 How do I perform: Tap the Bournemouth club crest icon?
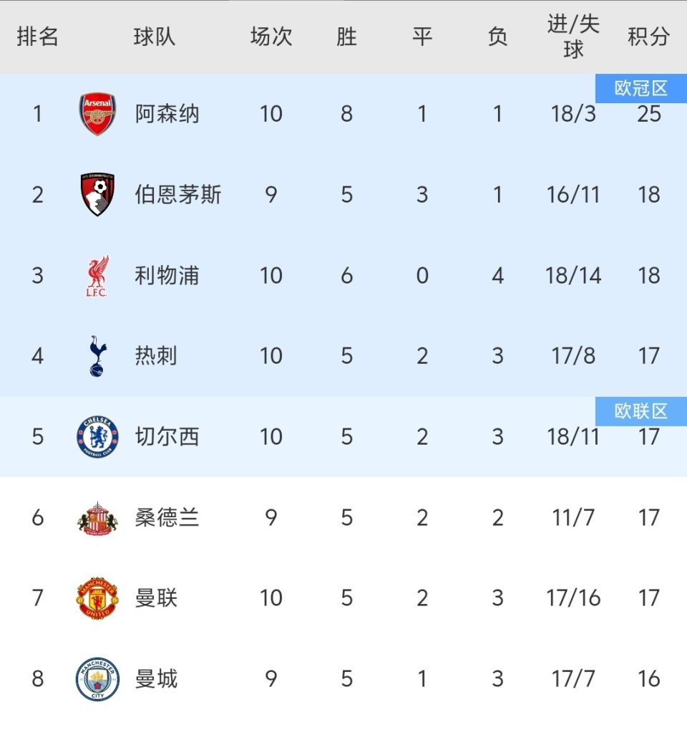97,194
